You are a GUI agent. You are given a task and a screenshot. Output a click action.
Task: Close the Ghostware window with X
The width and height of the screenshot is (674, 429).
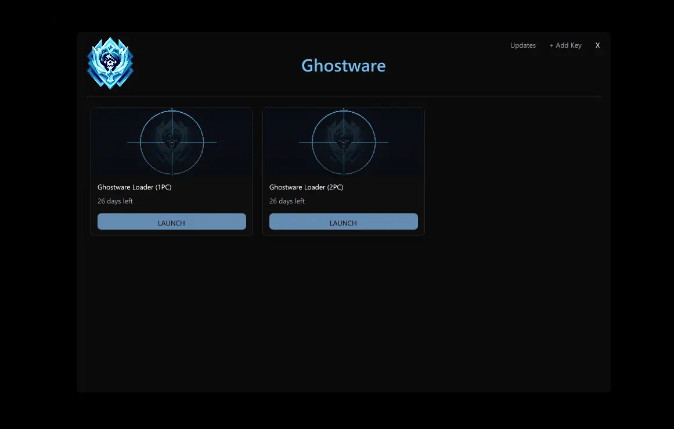(597, 45)
